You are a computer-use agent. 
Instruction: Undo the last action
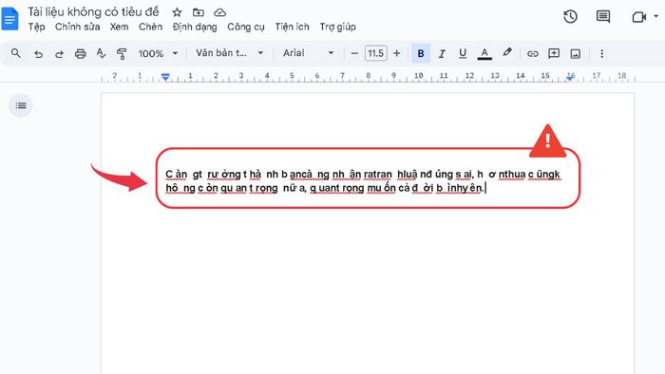tap(38, 54)
